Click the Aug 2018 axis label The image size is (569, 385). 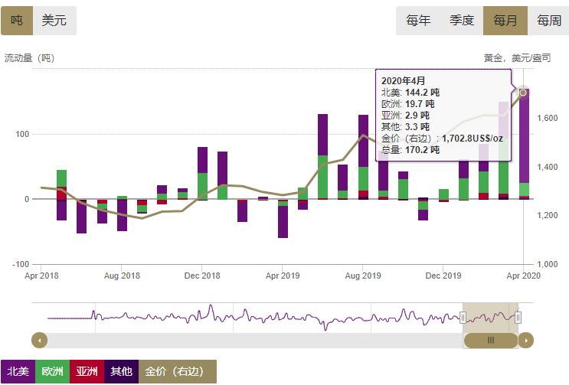pyautogui.click(x=122, y=276)
